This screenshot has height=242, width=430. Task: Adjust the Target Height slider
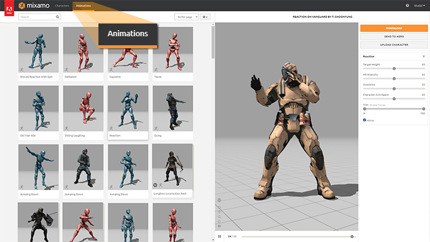click(394, 69)
